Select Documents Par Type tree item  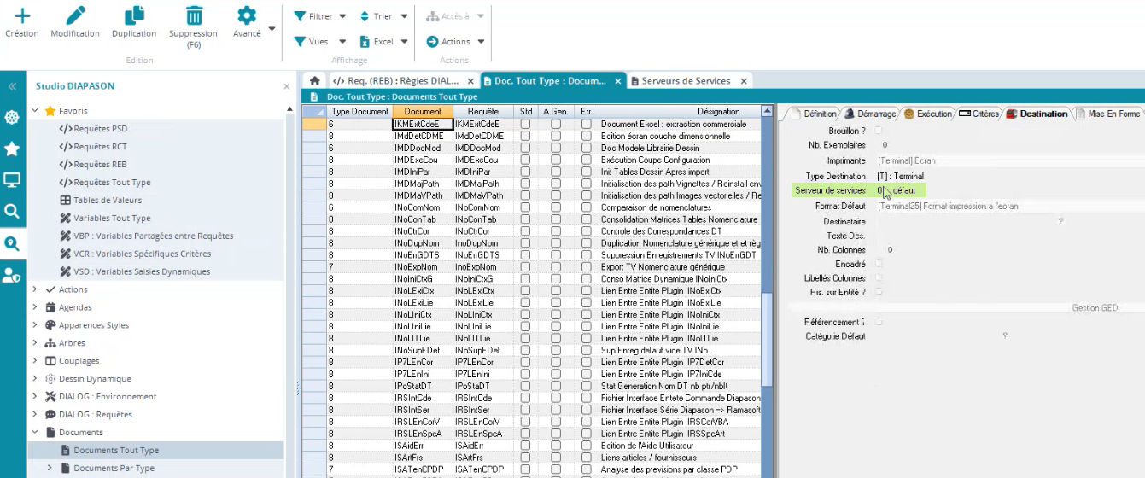pos(114,468)
